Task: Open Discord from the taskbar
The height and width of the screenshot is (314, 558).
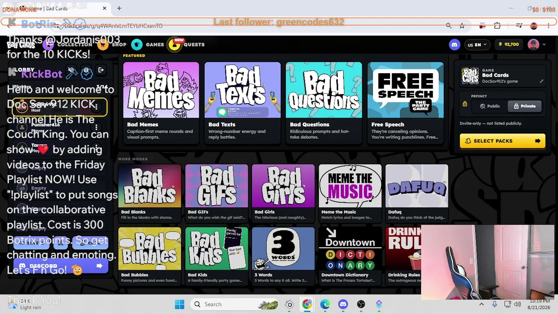Action: tap(343, 304)
